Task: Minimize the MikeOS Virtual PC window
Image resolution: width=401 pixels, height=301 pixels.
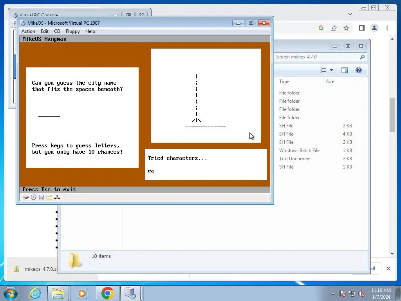Action: [238, 23]
